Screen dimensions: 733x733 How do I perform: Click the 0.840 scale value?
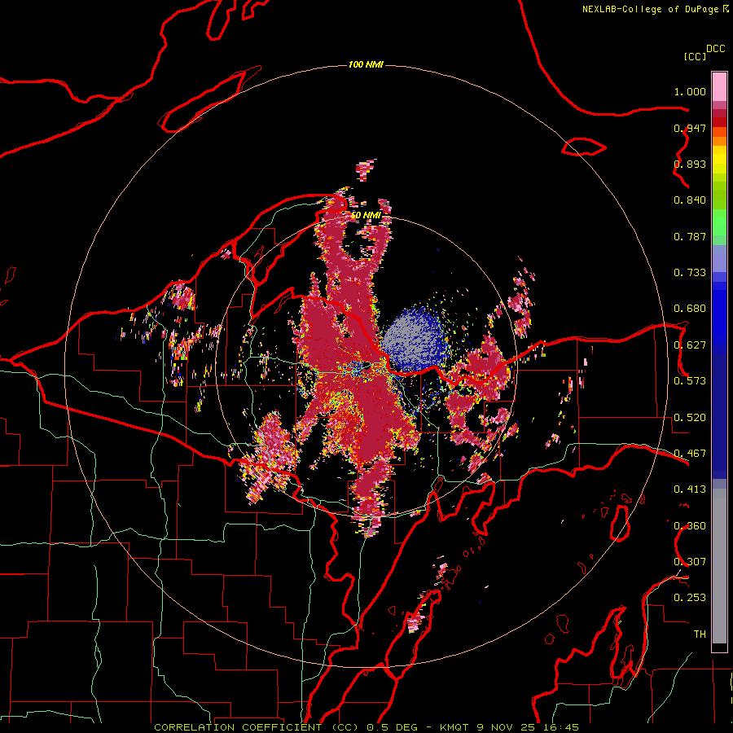[690, 200]
